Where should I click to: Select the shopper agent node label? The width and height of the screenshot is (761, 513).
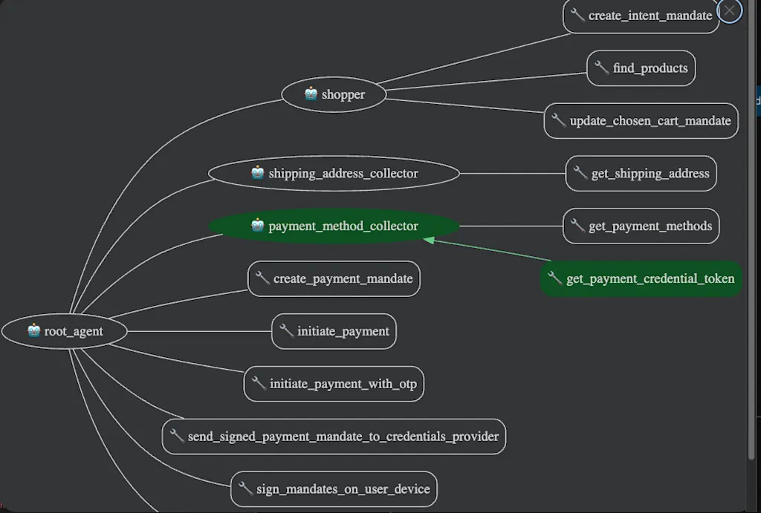click(343, 94)
